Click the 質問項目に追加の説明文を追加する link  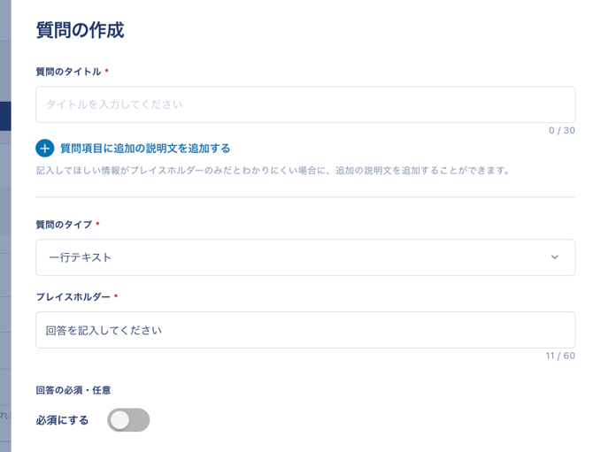tap(145, 148)
